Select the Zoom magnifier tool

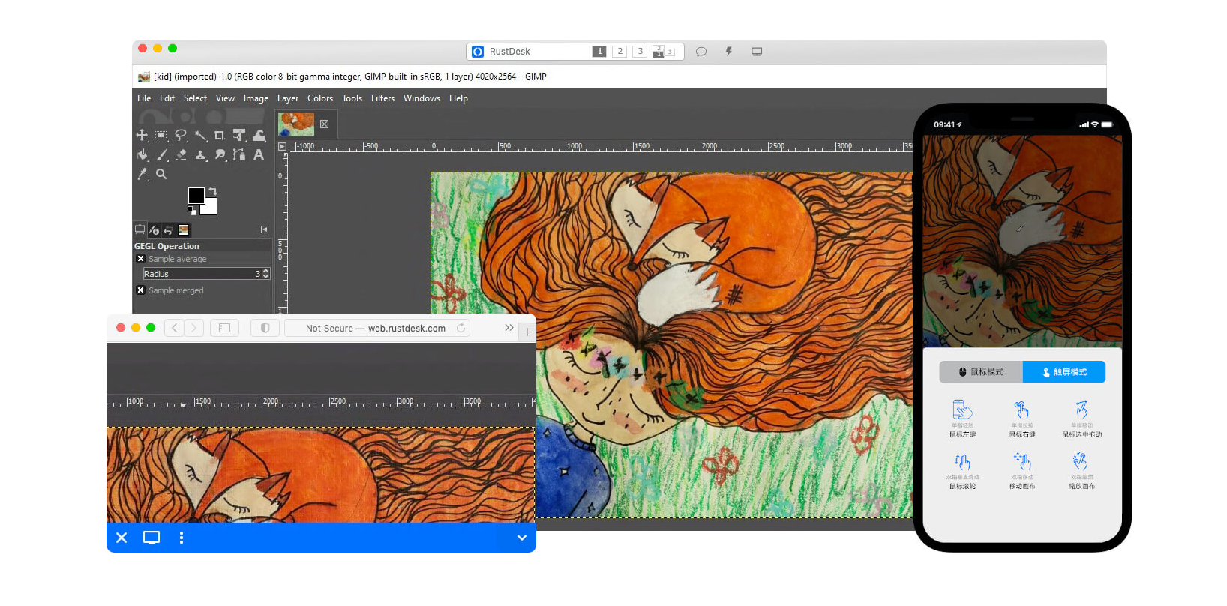[x=161, y=174]
